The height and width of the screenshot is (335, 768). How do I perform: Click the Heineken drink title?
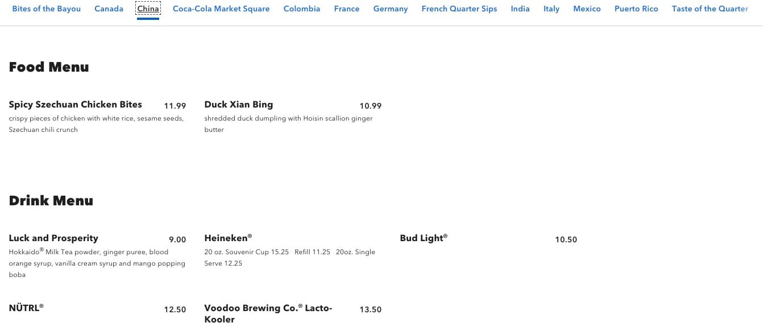[227, 238]
